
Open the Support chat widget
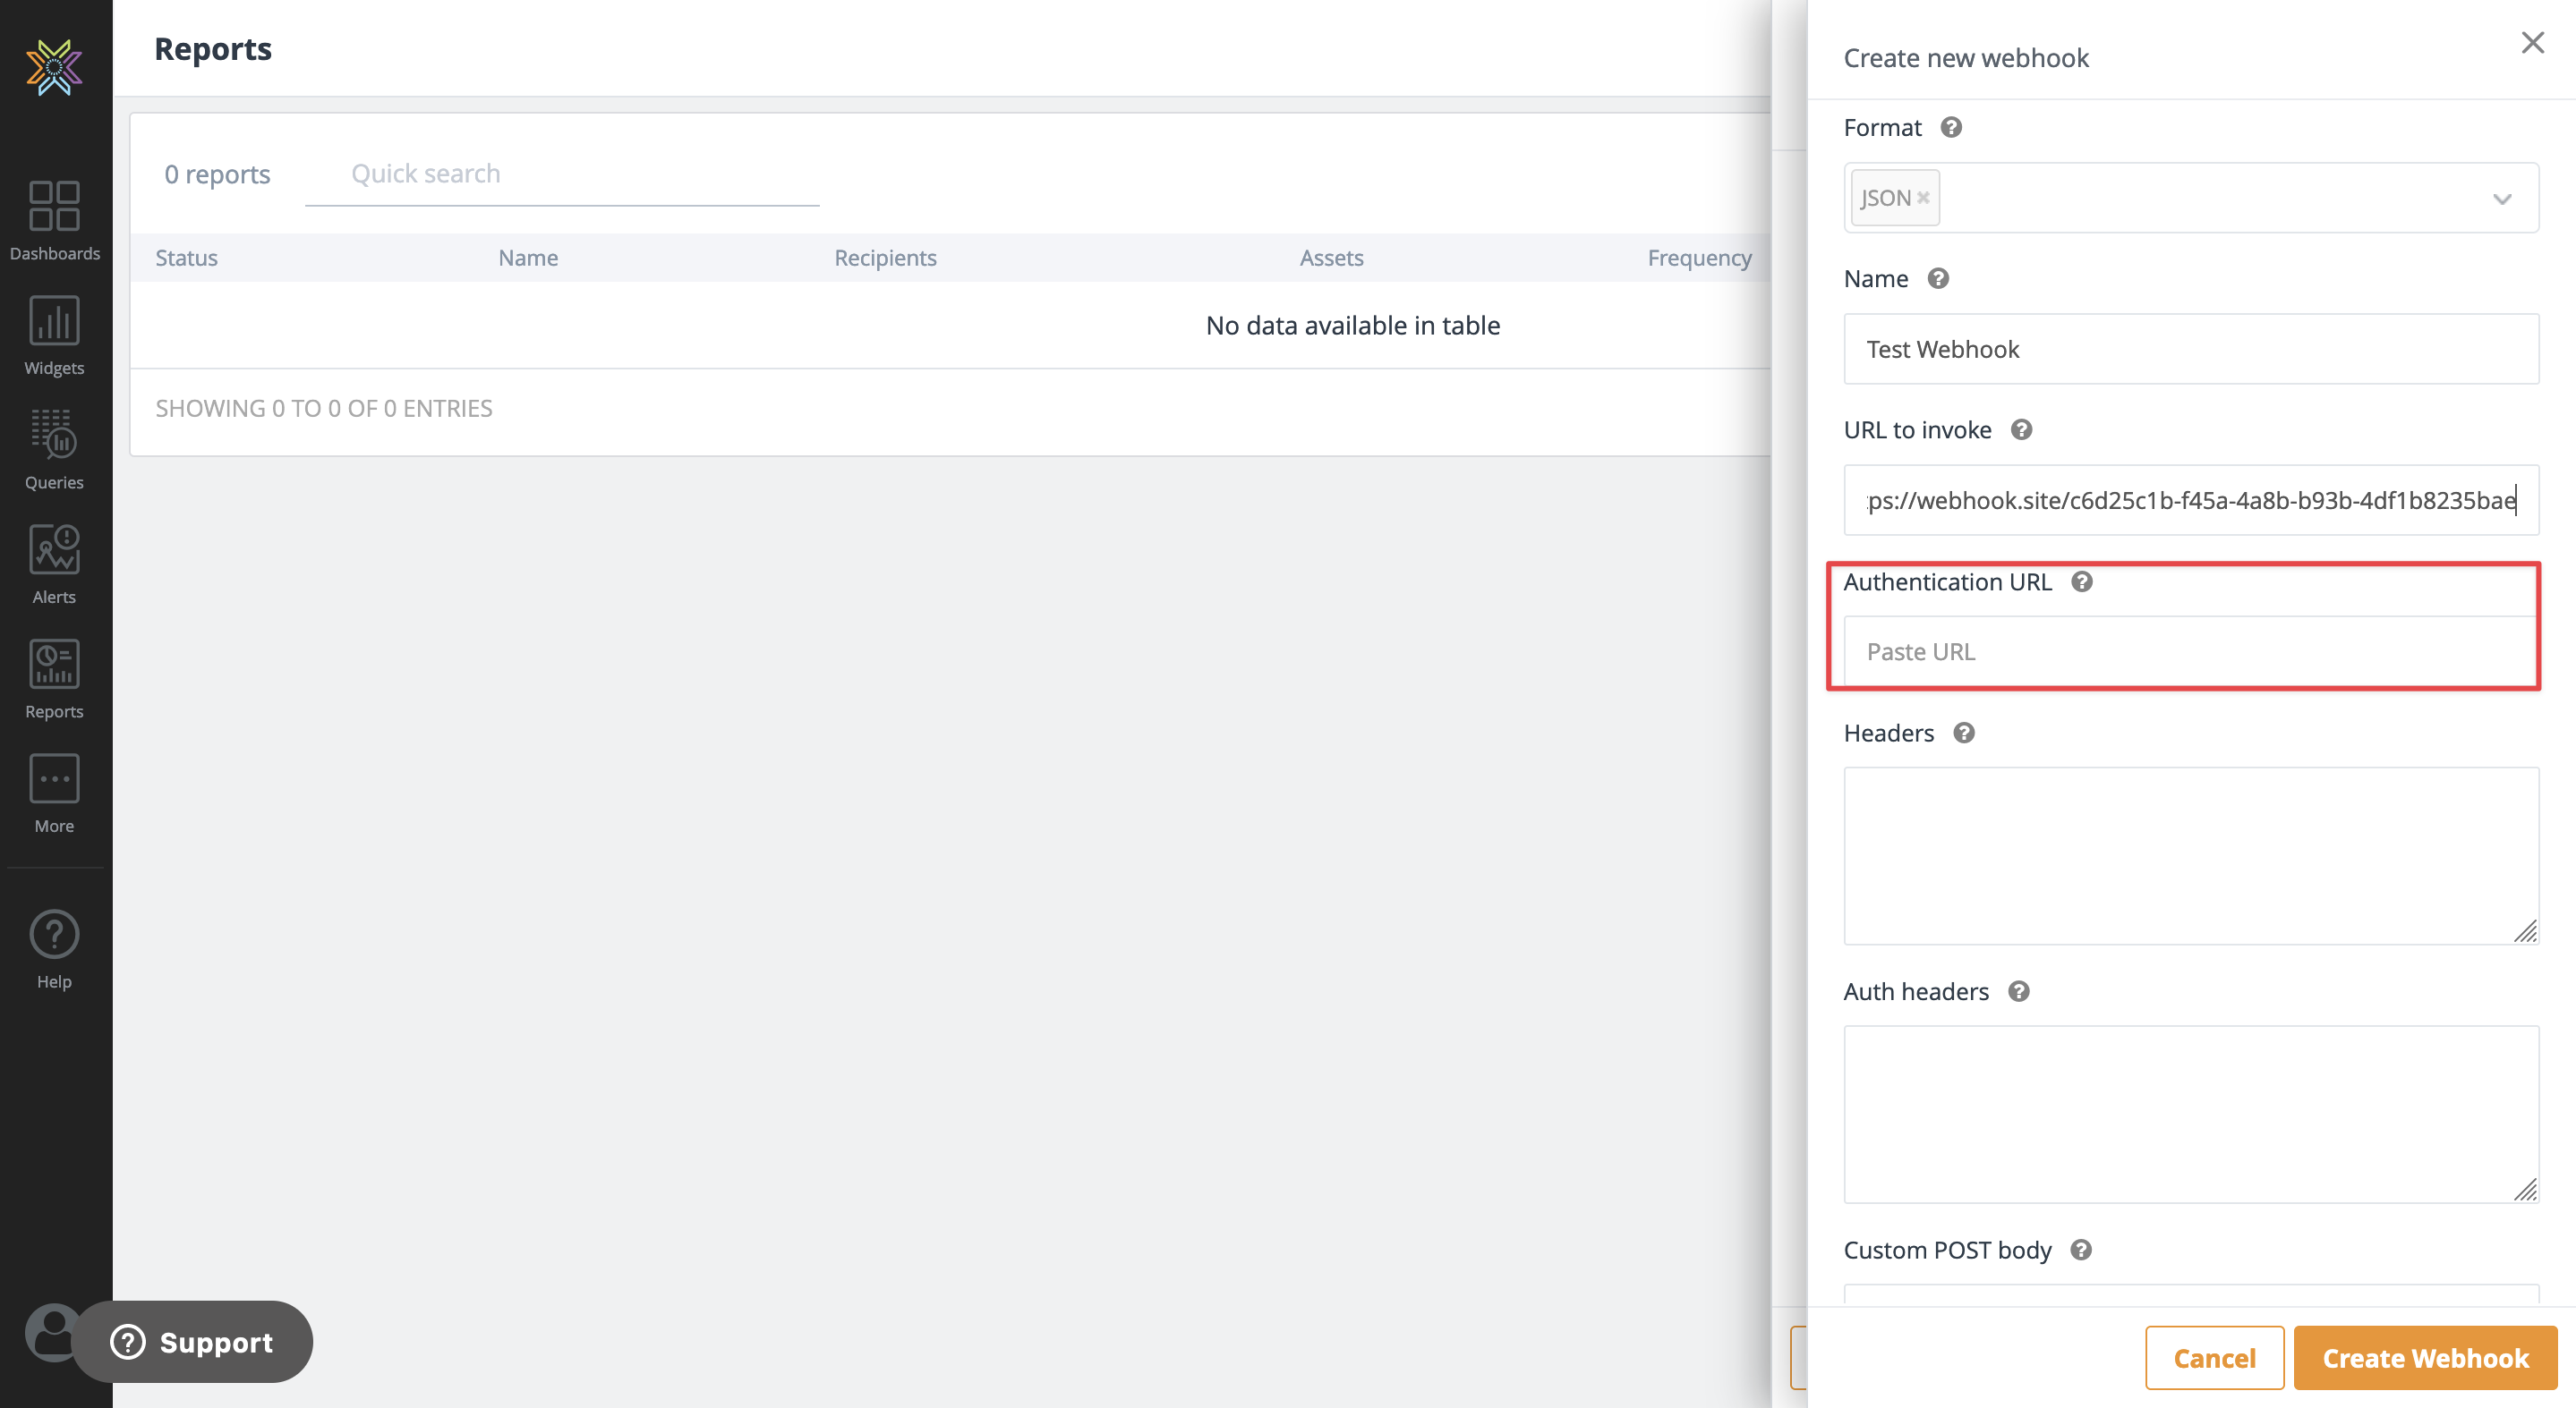pos(193,1342)
